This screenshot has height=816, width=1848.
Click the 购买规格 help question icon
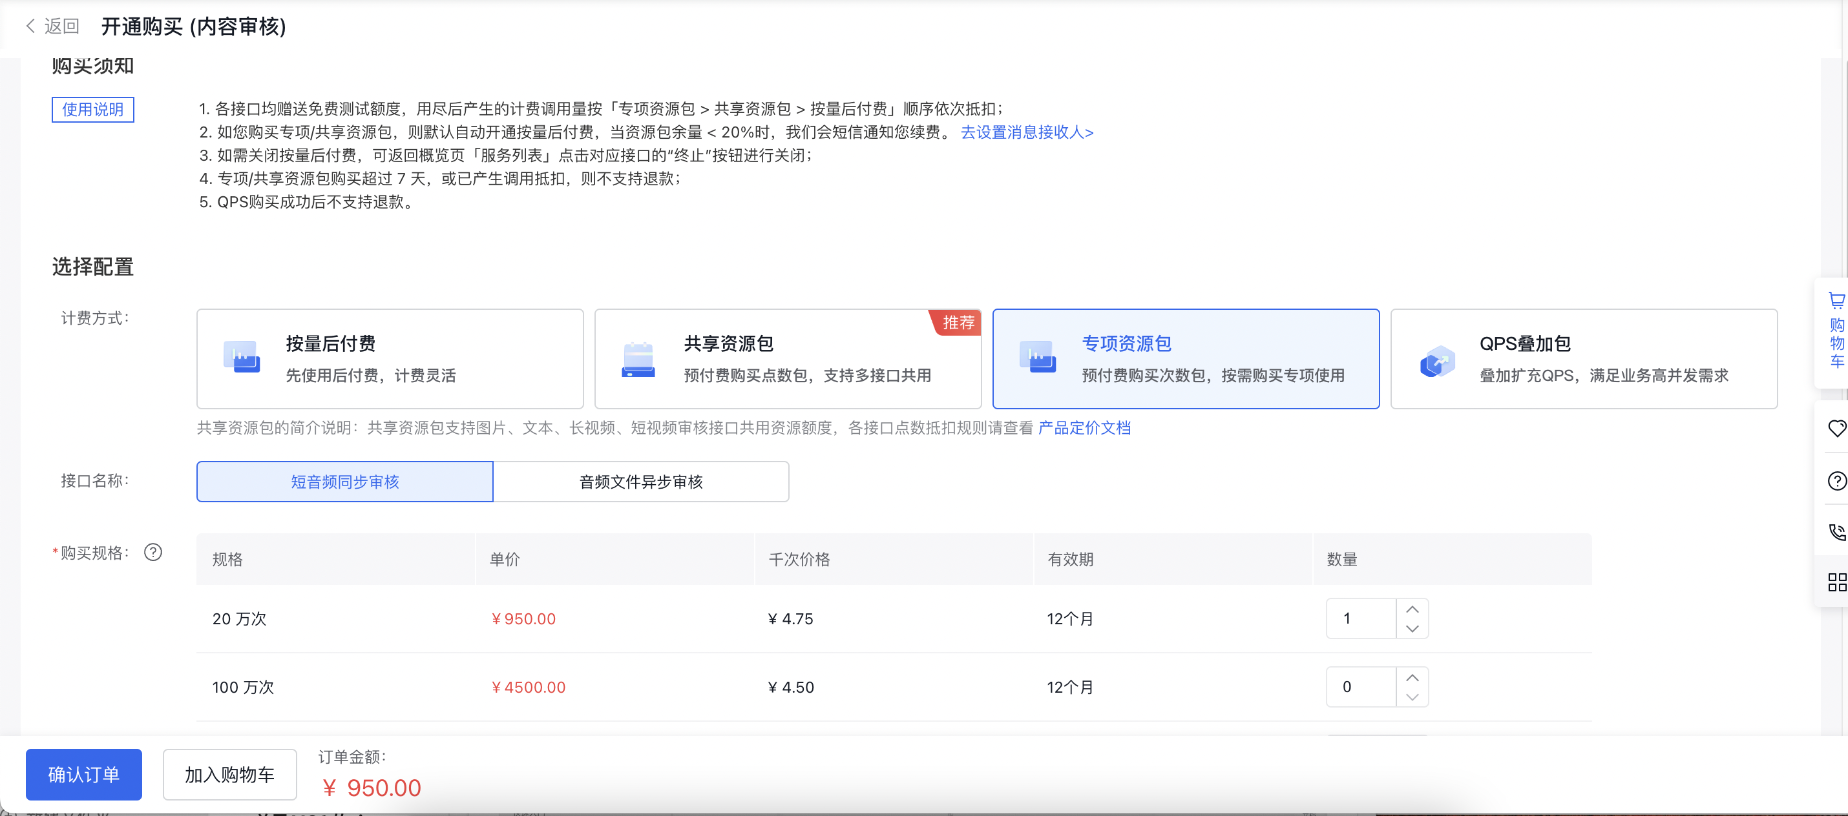tap(152, 552)
